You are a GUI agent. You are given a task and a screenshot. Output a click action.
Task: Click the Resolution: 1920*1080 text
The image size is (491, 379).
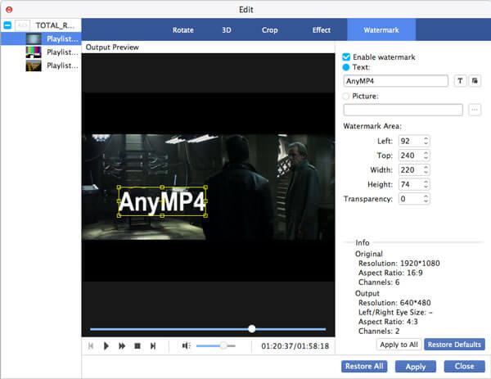point(399,264)
